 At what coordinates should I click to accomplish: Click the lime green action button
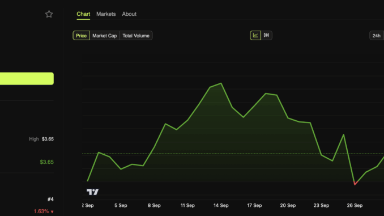[27, 78]
